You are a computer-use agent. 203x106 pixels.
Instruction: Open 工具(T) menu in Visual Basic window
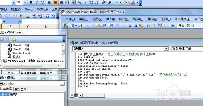pos(166,19)
